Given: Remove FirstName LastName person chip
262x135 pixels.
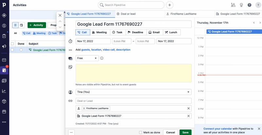Looking at the screenshot, I should click(x=84, y=108).
